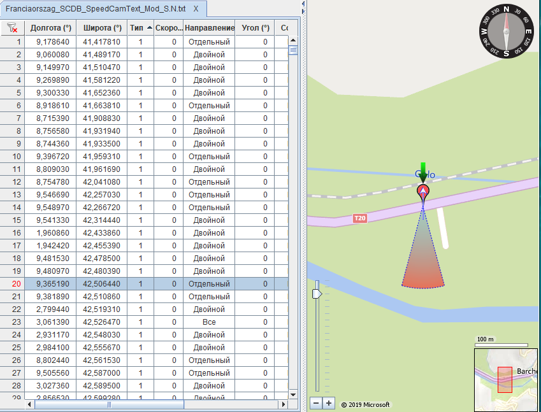The width and height of the screenshot is (541, 412).
Task: Click the horizontal scroll left arrow
Action: [x=29, y=404]
